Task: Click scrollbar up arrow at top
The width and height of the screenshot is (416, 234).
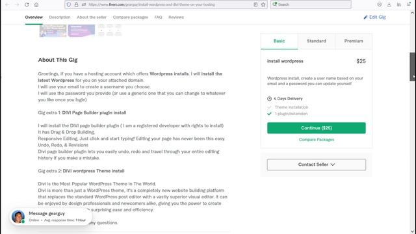Action: (412, 13)
